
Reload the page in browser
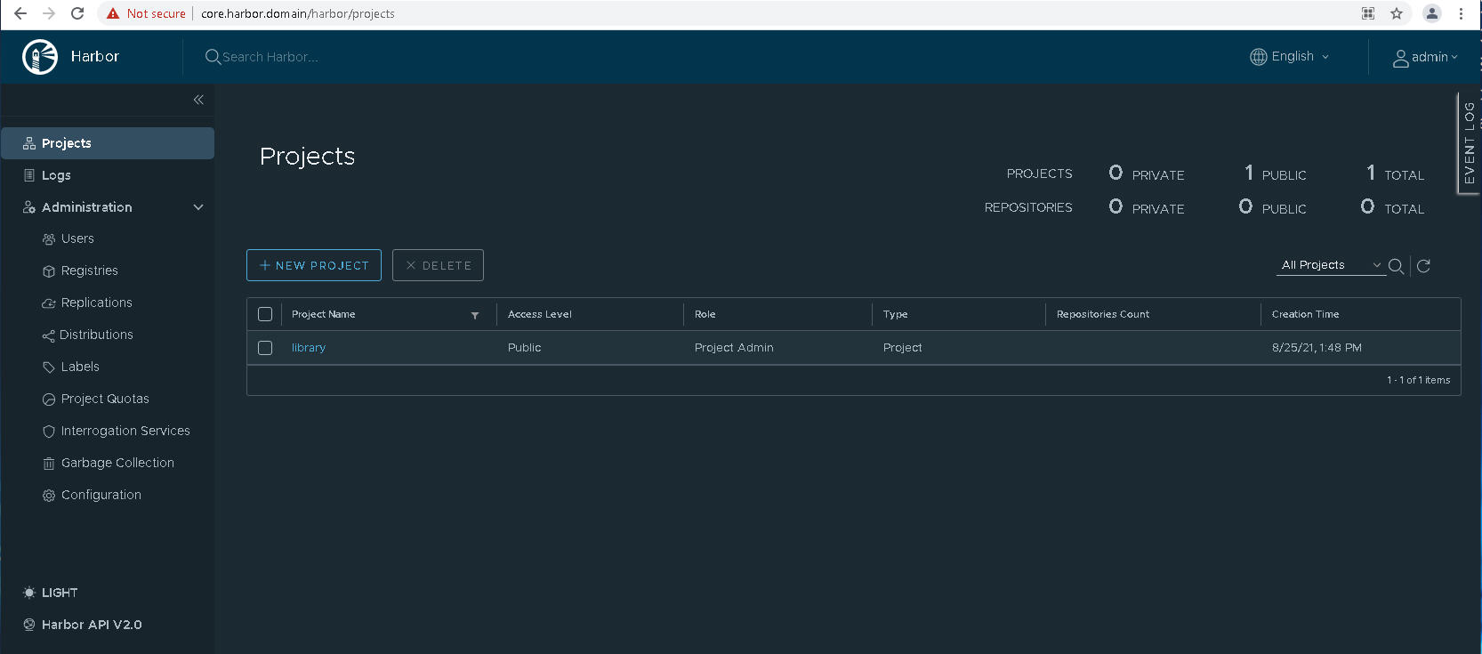point(77,13)
